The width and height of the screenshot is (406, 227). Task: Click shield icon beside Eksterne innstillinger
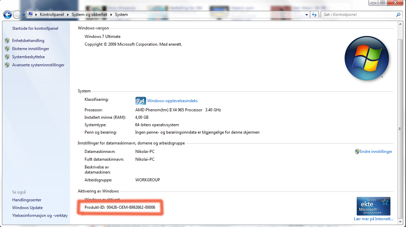pos(7,49)
